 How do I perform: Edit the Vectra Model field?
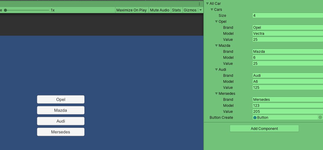click(288, 34)
